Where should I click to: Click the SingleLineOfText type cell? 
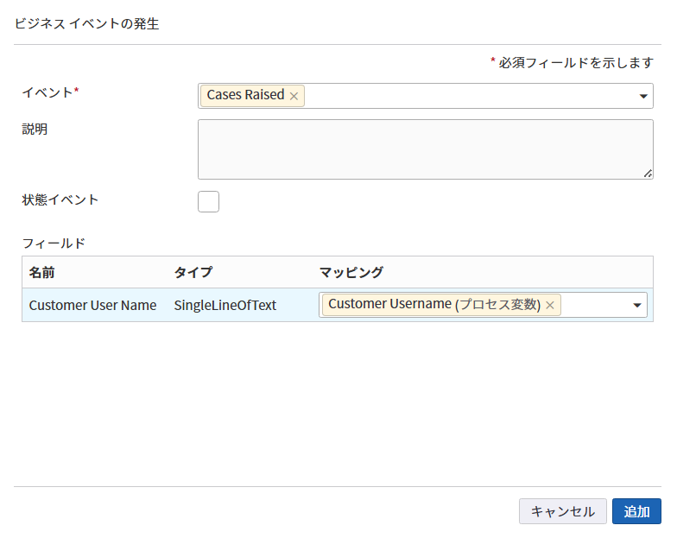pyautogui.click(x=225, y=305)
